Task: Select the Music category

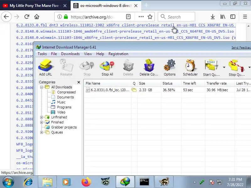Action: (61, 102)
